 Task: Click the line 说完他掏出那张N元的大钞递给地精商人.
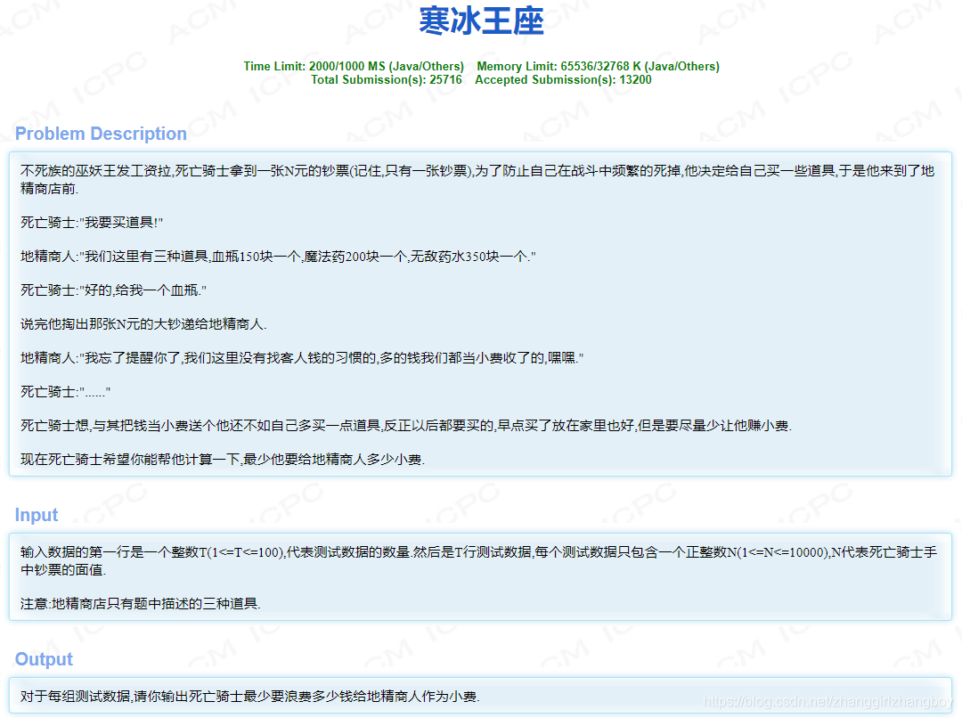point(143,323)
